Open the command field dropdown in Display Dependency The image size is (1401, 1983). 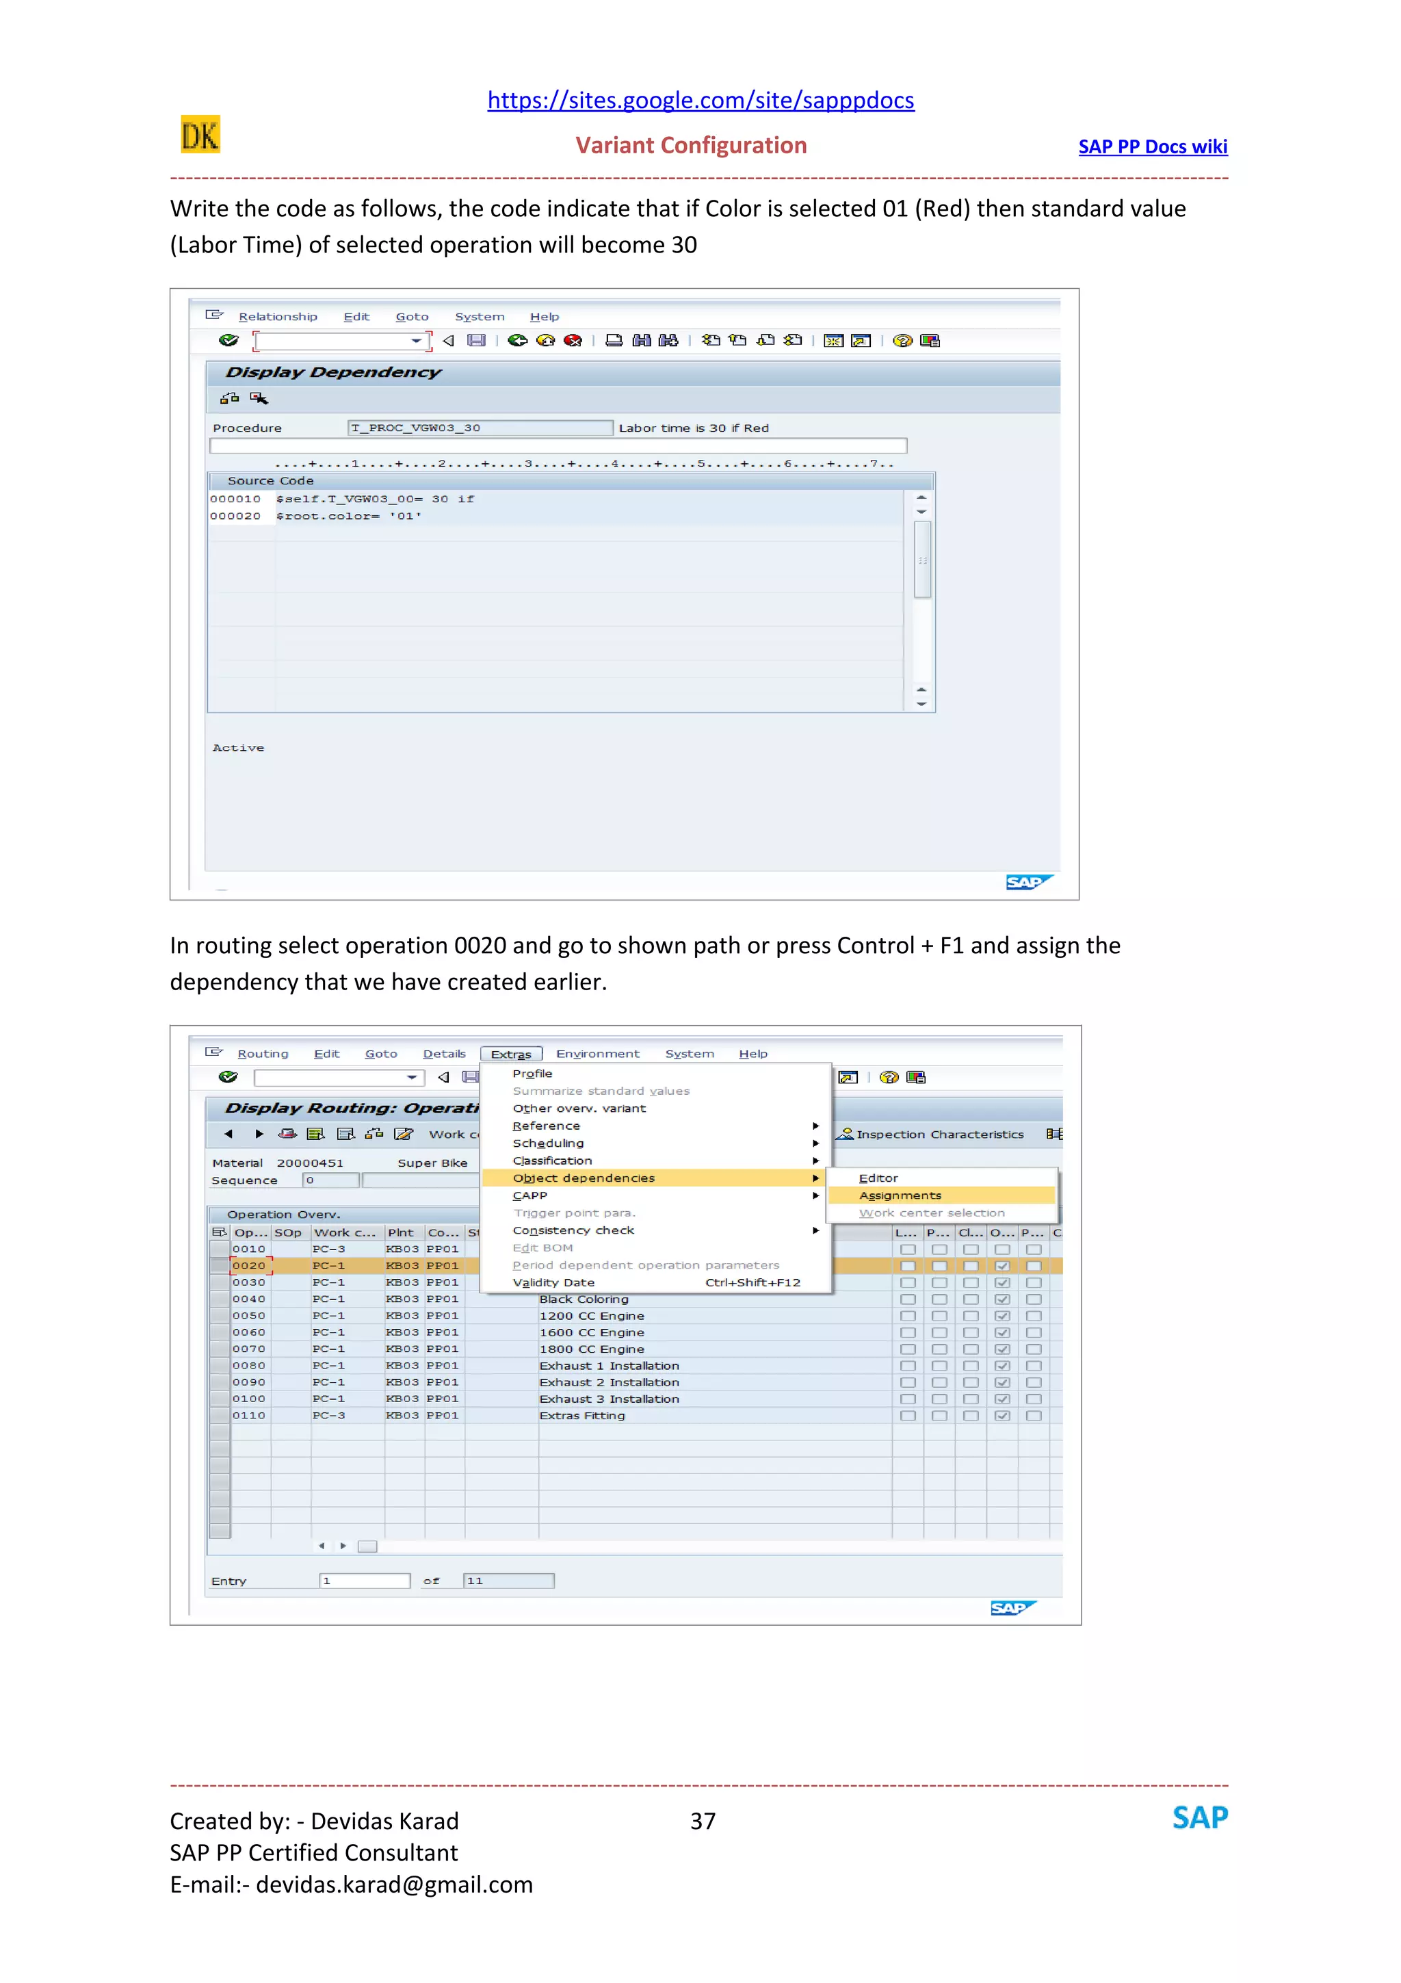416,341
